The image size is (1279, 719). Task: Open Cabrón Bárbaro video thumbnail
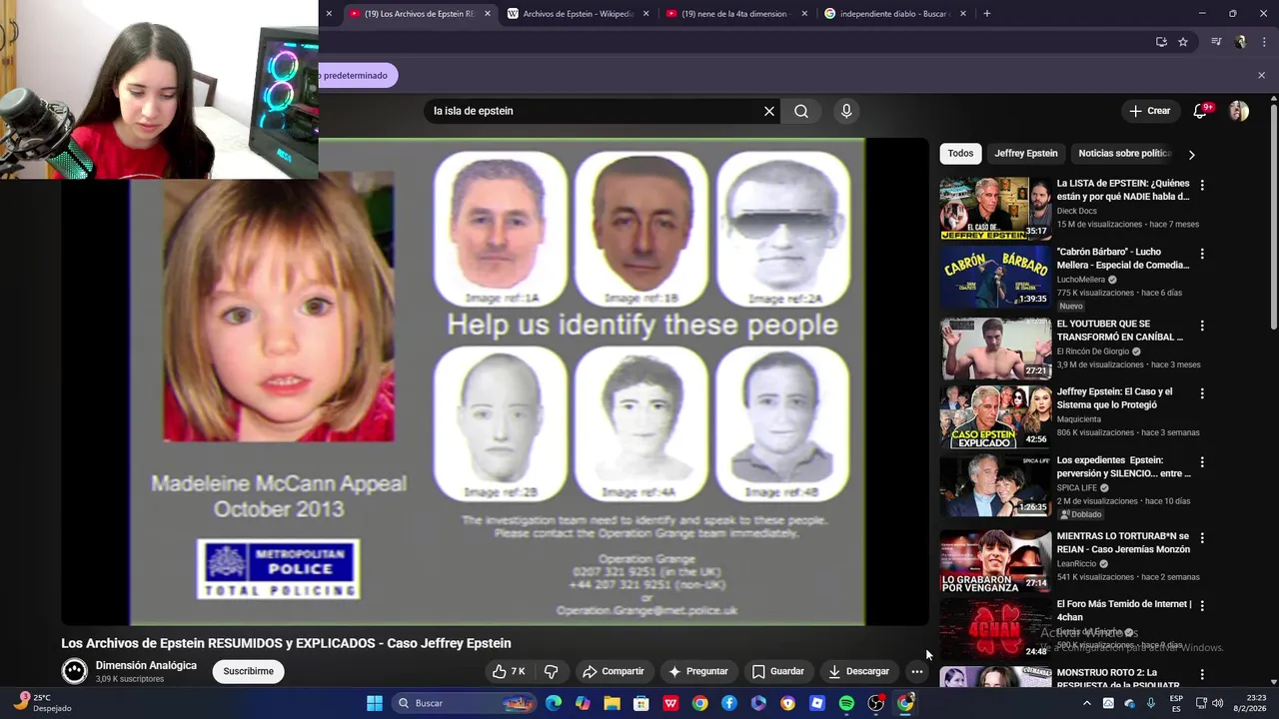tap(995, 278)
